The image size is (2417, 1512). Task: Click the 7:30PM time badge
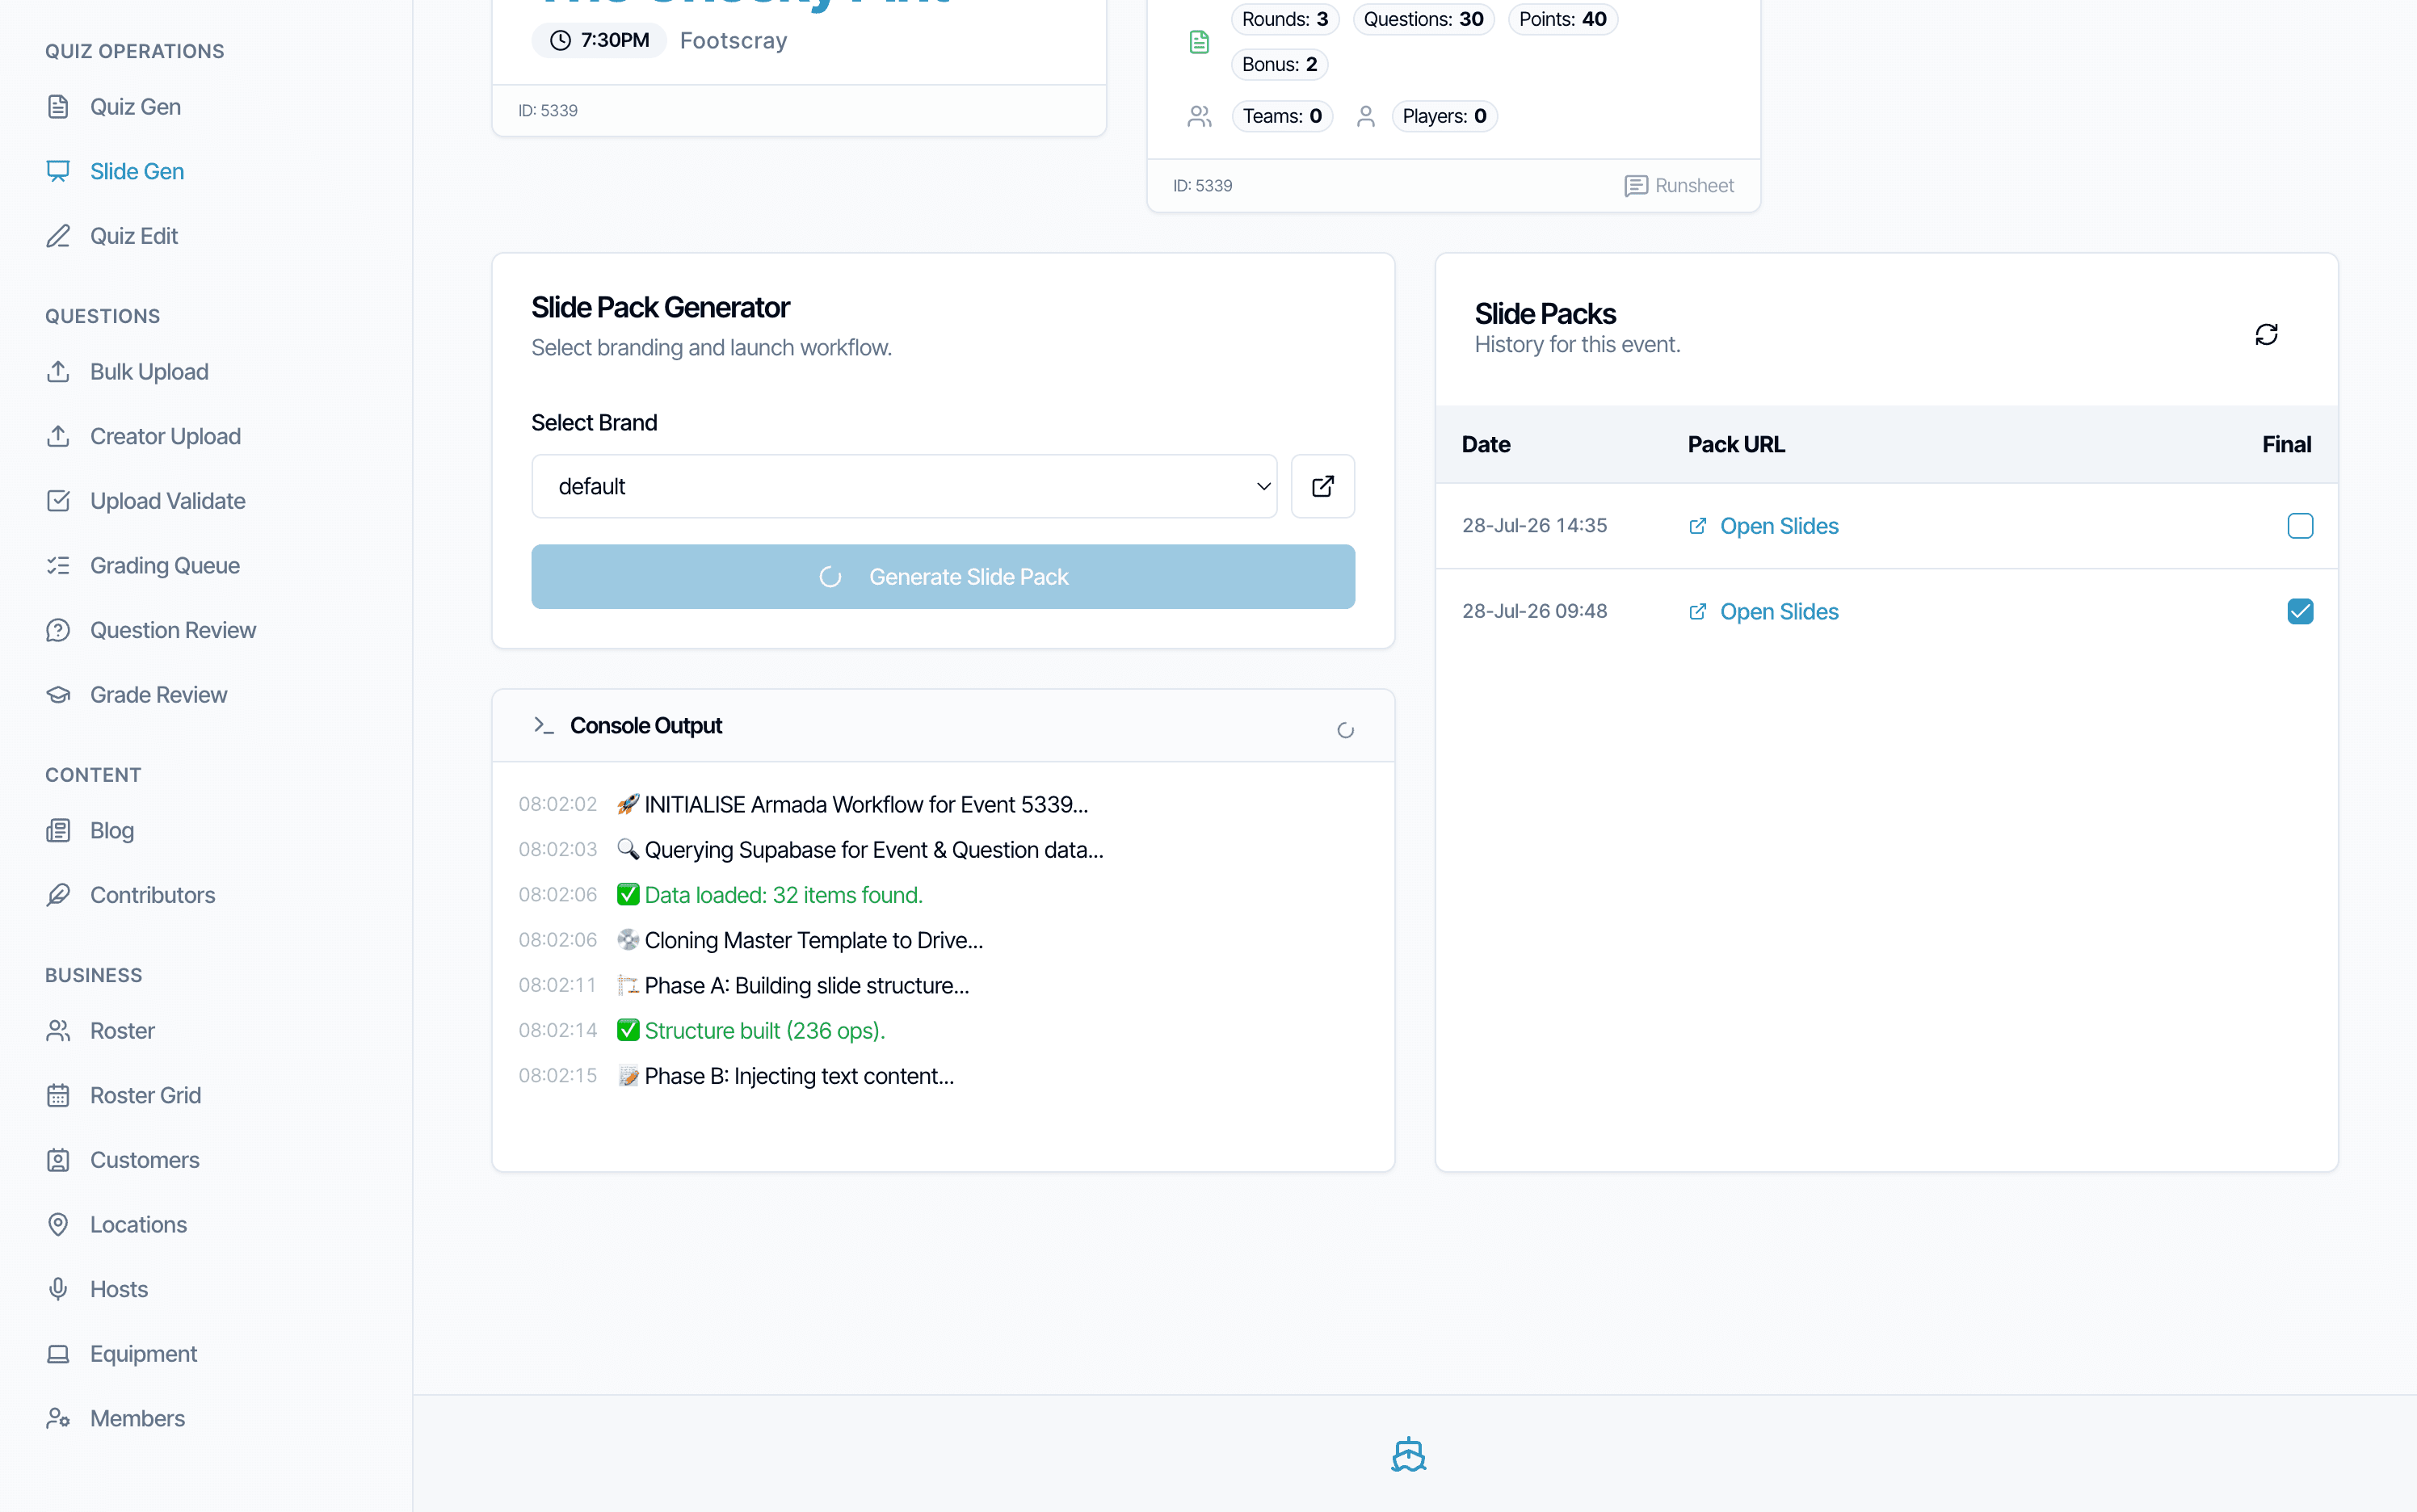[x=599, y=40]
